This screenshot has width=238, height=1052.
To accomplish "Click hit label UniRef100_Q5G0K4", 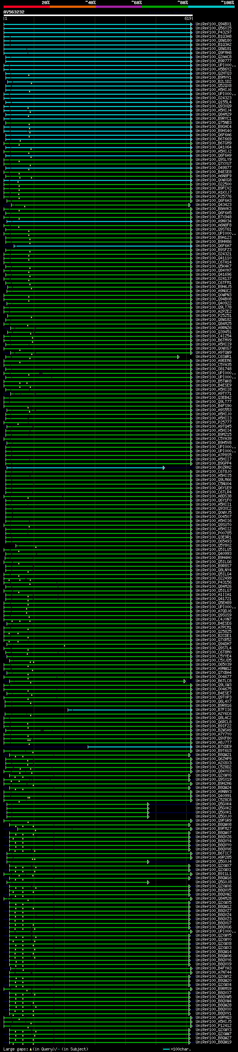I will coord(213,805).
